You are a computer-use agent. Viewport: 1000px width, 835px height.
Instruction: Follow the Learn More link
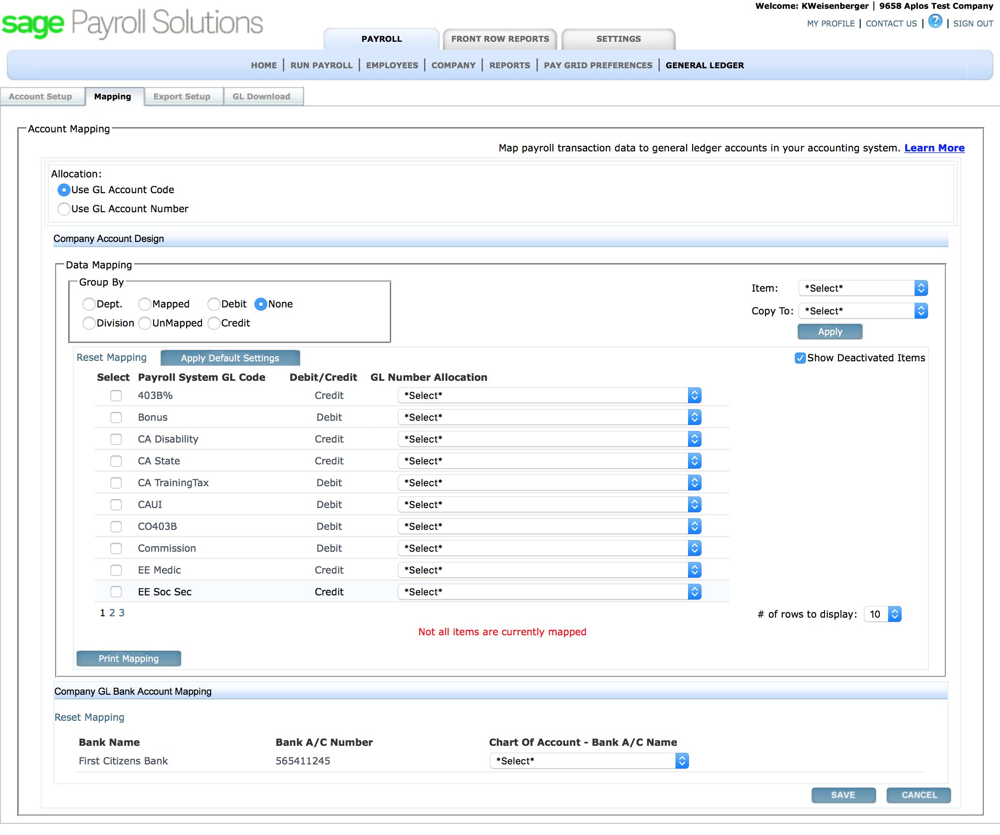(935, 148)
